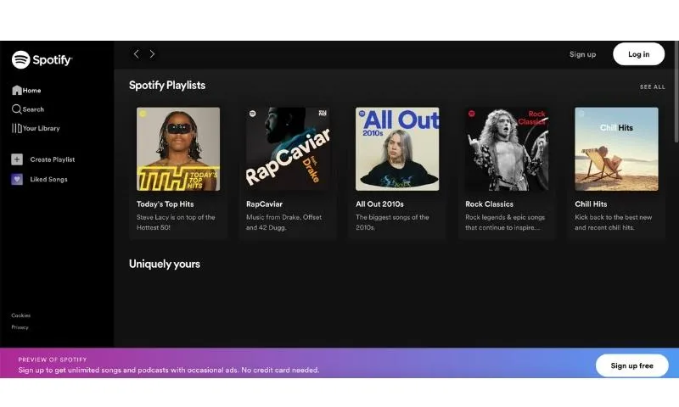Click the Liked Songs label
The image size is (679, 407).
coord(49,179)
